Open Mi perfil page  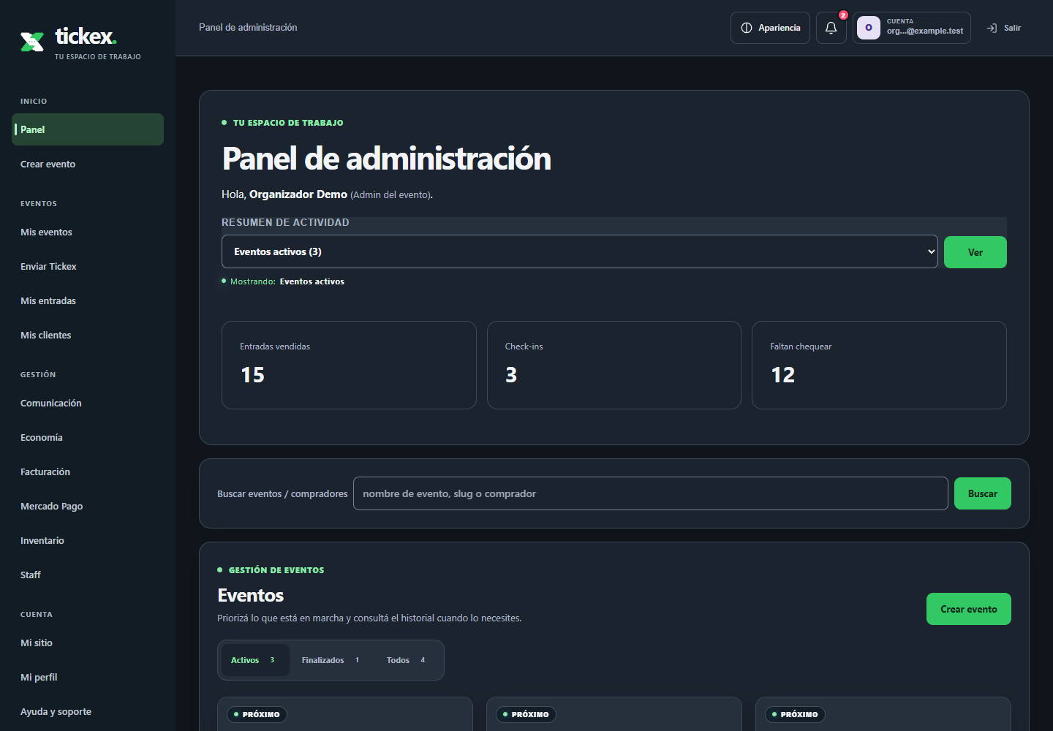click(x=88, y=677)
